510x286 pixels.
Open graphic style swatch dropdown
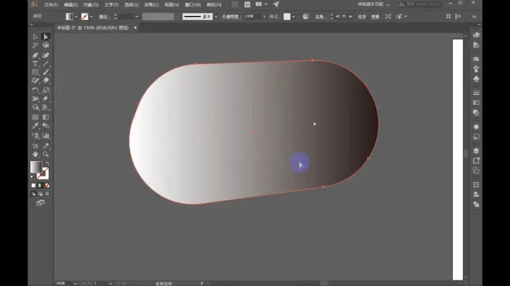point(294,16)
